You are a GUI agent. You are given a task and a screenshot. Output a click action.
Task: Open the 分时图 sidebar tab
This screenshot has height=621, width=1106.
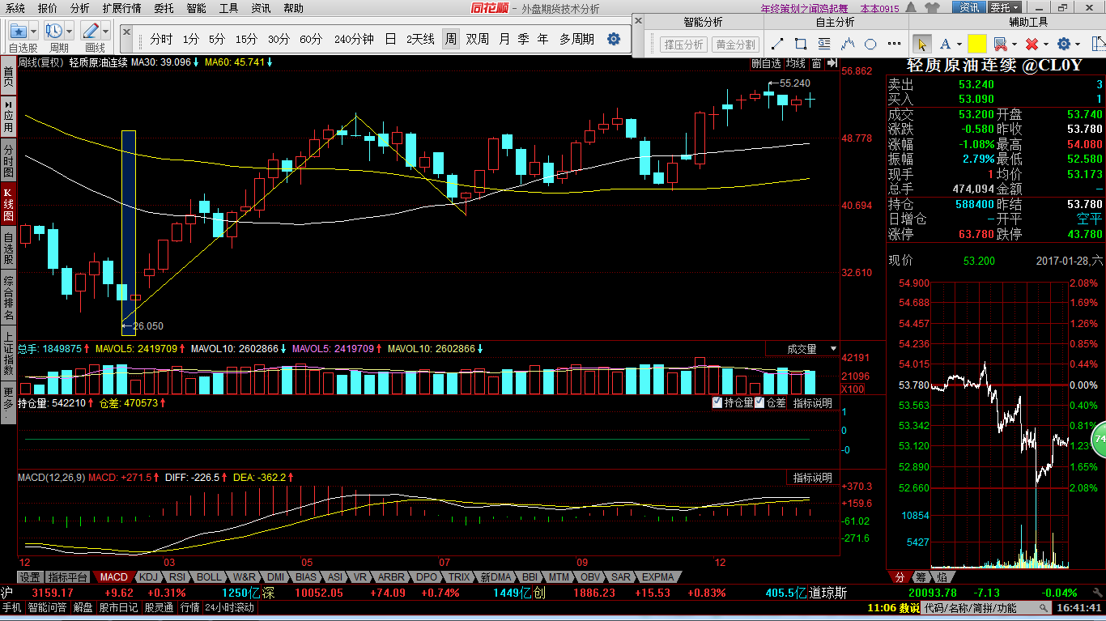pyautogui.click(x=8, y=161)
